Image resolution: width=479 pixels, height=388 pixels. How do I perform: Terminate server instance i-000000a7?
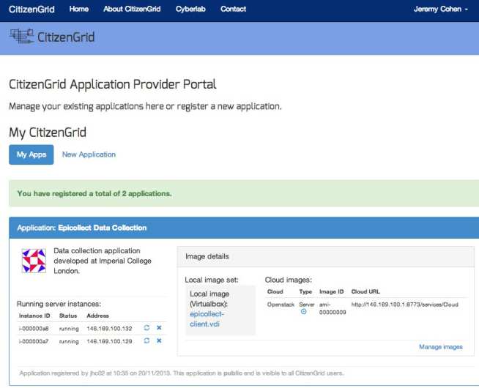pyautogui.click(x=159, y=340)
